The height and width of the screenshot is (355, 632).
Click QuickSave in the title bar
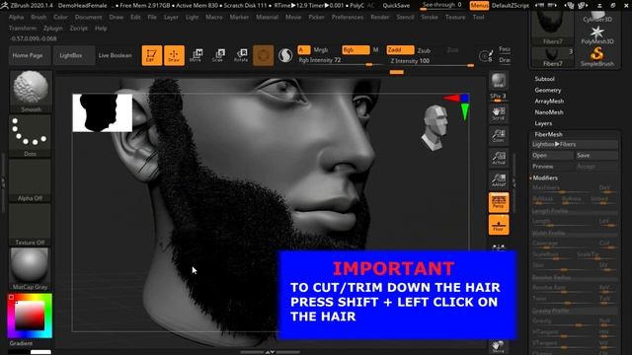click(396, 6)
